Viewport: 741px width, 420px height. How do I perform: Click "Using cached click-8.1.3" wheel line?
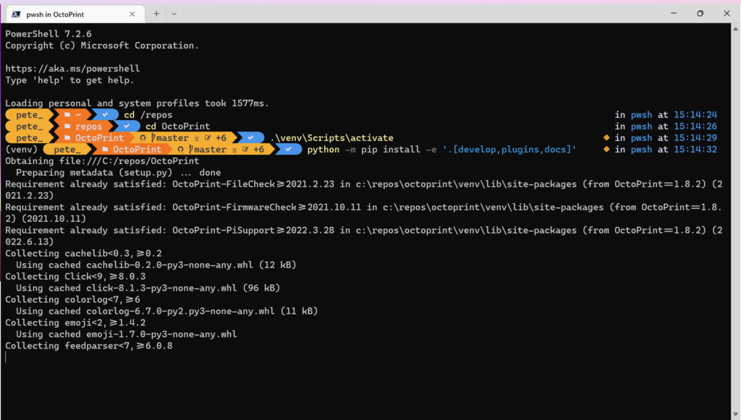[x=148, y=288]
